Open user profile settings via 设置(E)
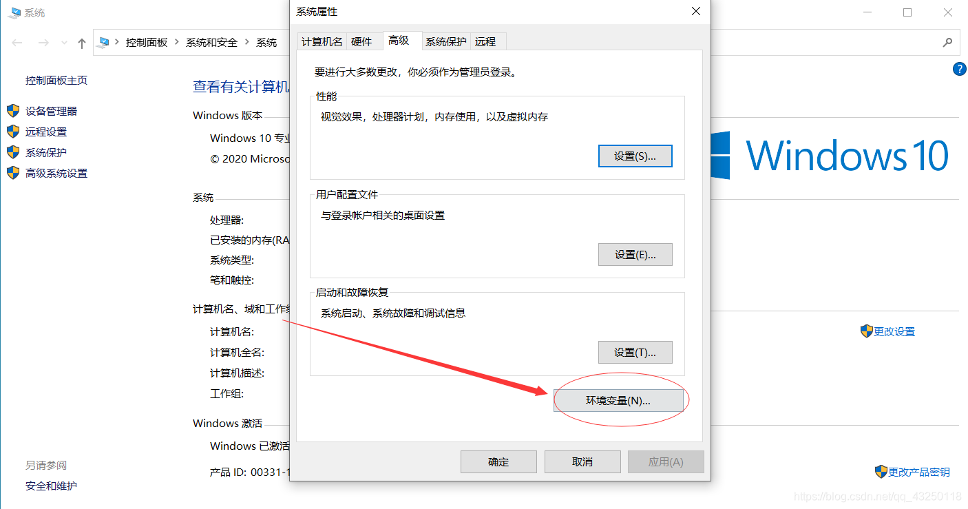Screen dimensions: 968x509 635,254
